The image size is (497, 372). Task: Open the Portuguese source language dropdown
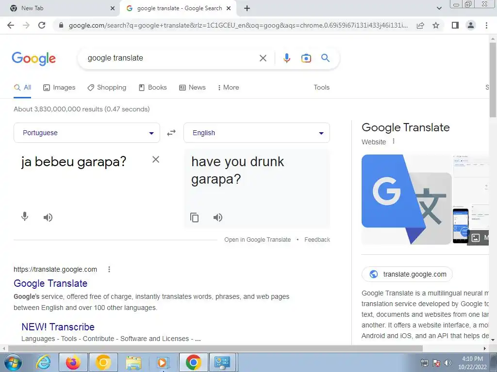87,133
